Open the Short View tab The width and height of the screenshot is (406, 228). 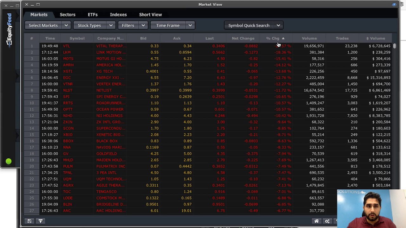150,15
